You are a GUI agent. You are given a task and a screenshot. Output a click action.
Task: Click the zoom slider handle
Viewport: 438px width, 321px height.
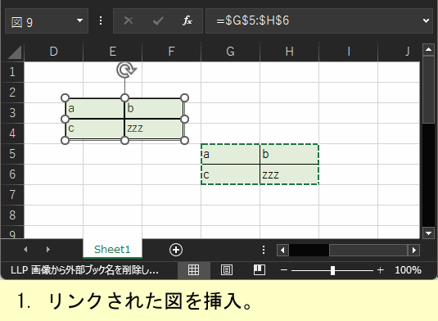coord(332,270)
